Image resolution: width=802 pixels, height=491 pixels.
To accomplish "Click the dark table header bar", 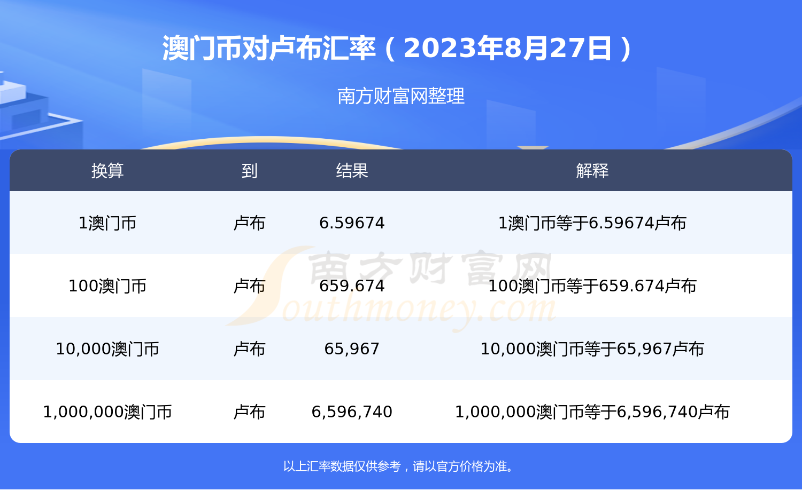I will (401, 171).
